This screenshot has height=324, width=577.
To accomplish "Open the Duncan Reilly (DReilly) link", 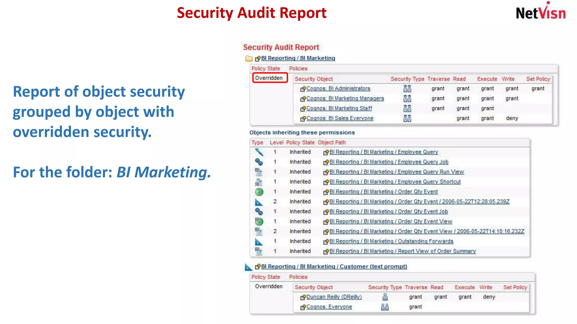I will point(334,297).
